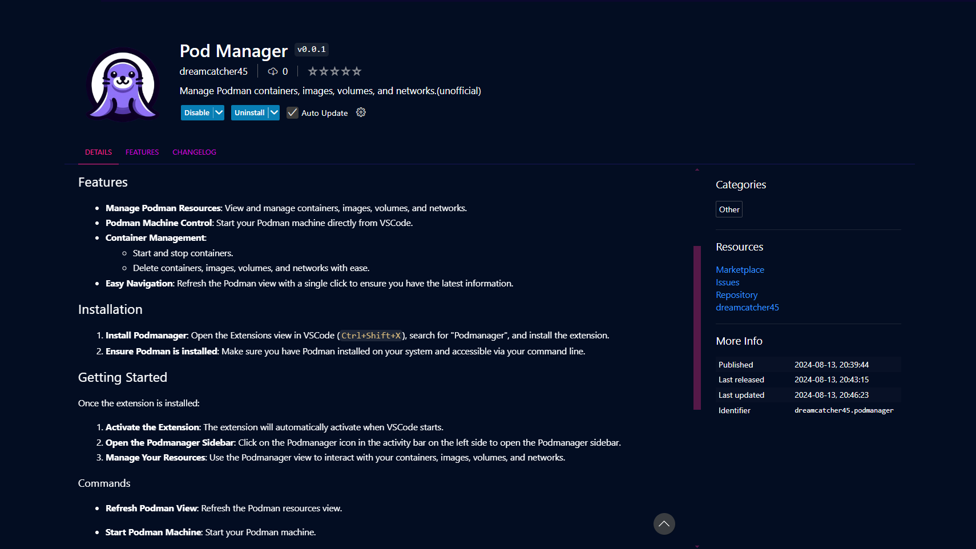Screen dimensions: 976x549
Task: Click the Last released date value
Action: click(832, 380)
